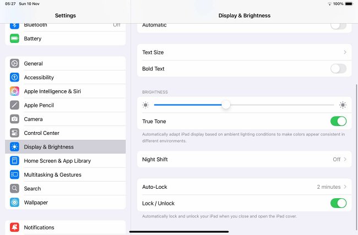
Task: Open the Search settings item
Action: [x=66, y=188]
